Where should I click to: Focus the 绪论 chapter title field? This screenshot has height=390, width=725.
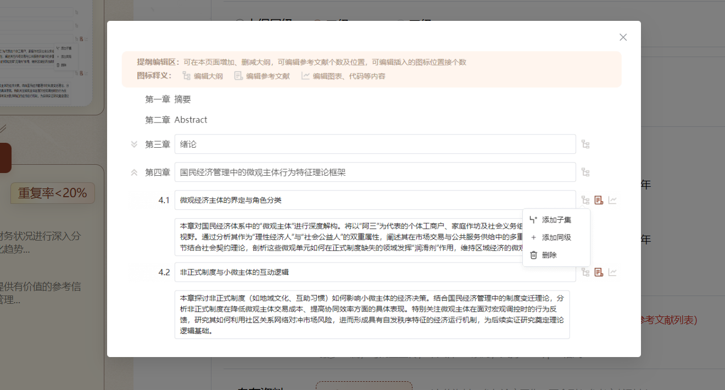(x=375, y=144)
